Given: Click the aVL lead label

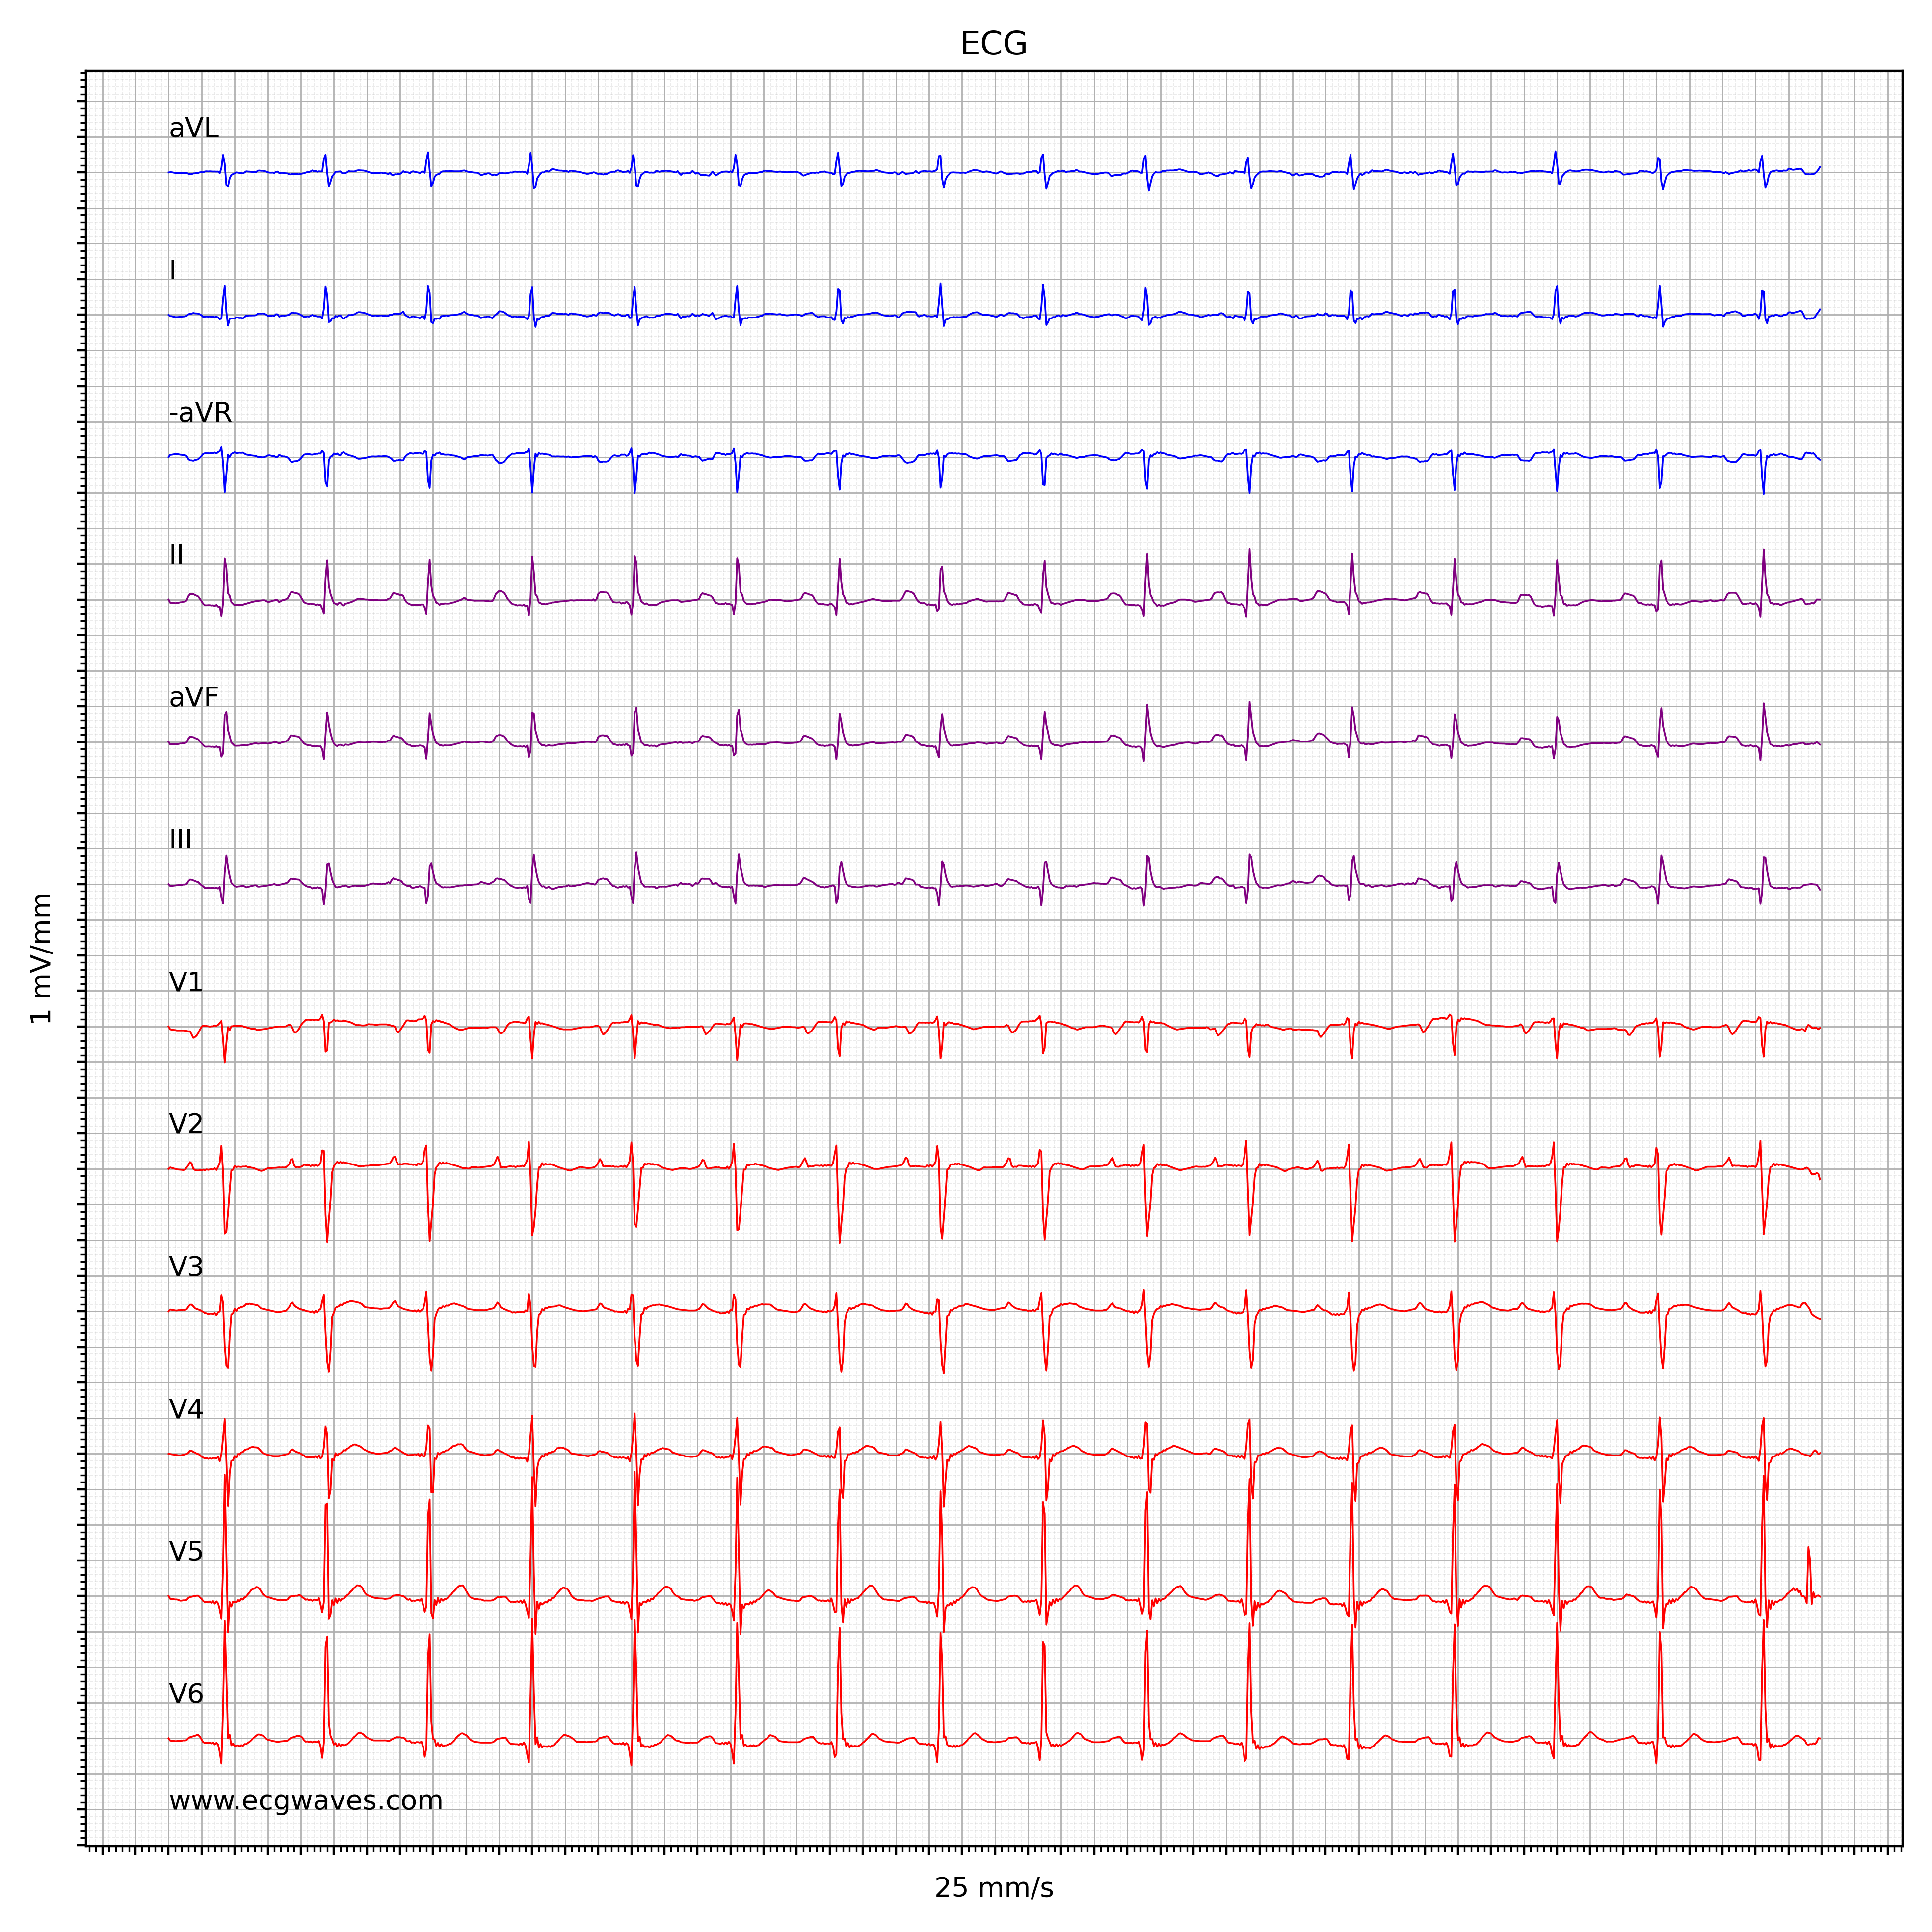Looking at the screenshot, I should pyautogui.click(x=193, y=128).
